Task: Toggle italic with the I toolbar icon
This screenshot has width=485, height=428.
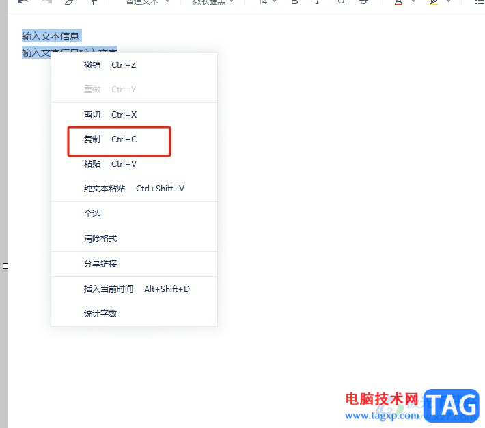Action: (318, 2)
